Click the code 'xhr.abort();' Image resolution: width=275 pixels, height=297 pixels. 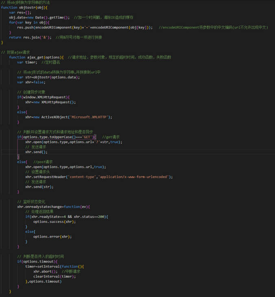(46, 271)
